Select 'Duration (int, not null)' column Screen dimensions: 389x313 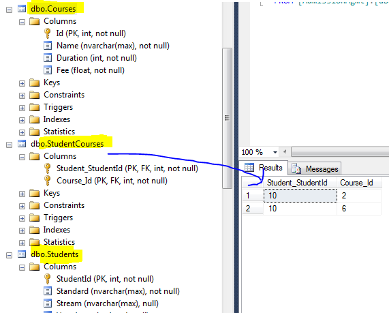[x=97, y=58]
